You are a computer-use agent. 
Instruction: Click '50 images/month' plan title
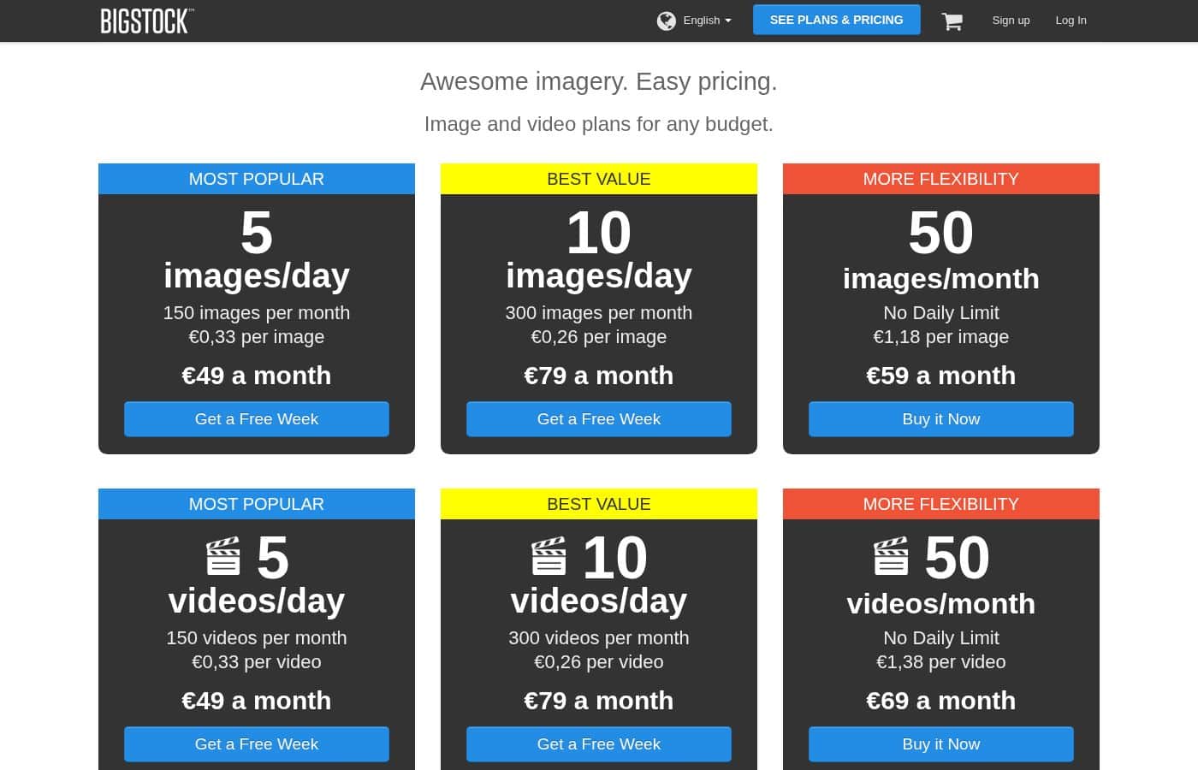pyautogui.click(x=941, y=252)
